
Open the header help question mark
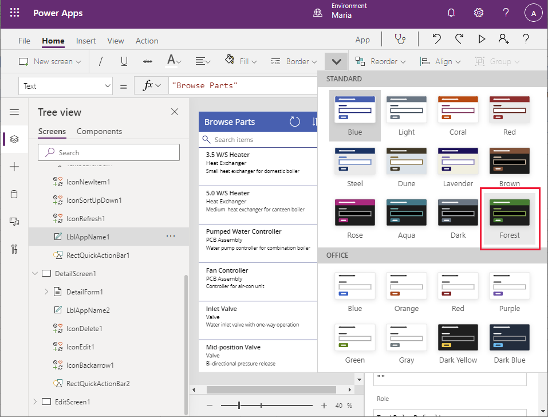tap(506, 13)
